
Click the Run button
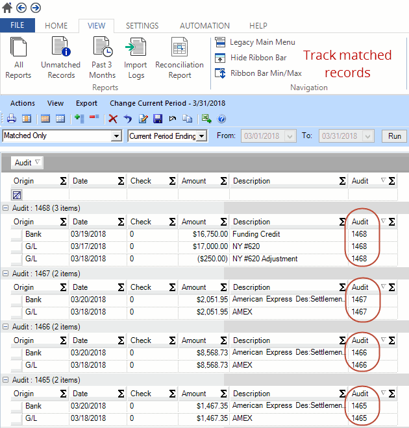click(394, 136)
